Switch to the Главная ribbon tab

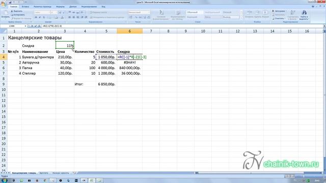click(13, 7)
